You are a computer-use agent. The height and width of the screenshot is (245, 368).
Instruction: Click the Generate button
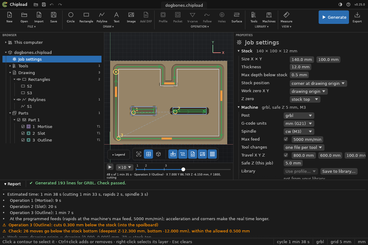[334, 17]
